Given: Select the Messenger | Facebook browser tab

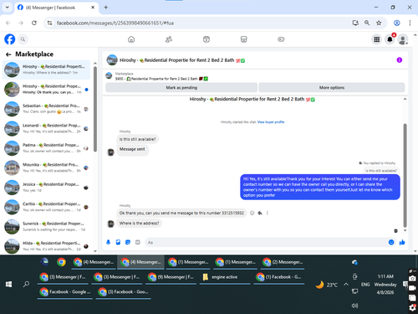Looking at the screenshot, I should point(56,8).
